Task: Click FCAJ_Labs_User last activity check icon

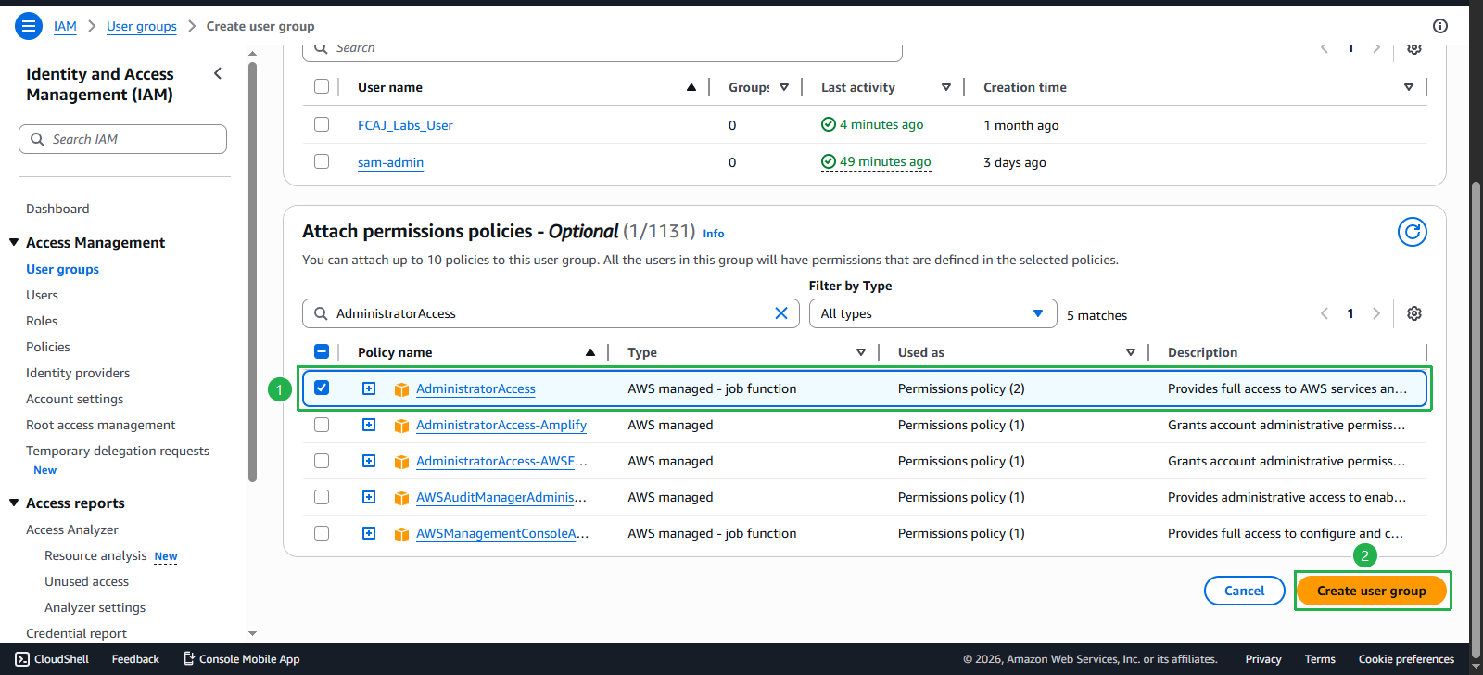Action: tap(829, 124)
